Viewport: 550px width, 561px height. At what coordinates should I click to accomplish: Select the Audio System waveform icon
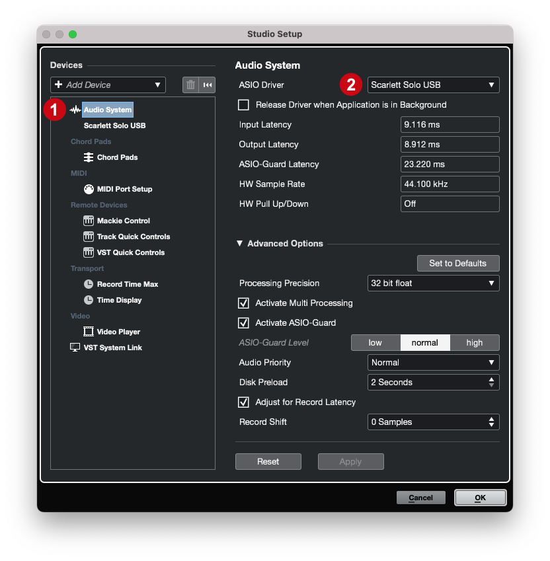pyautogui.click(x=75, y=110)
